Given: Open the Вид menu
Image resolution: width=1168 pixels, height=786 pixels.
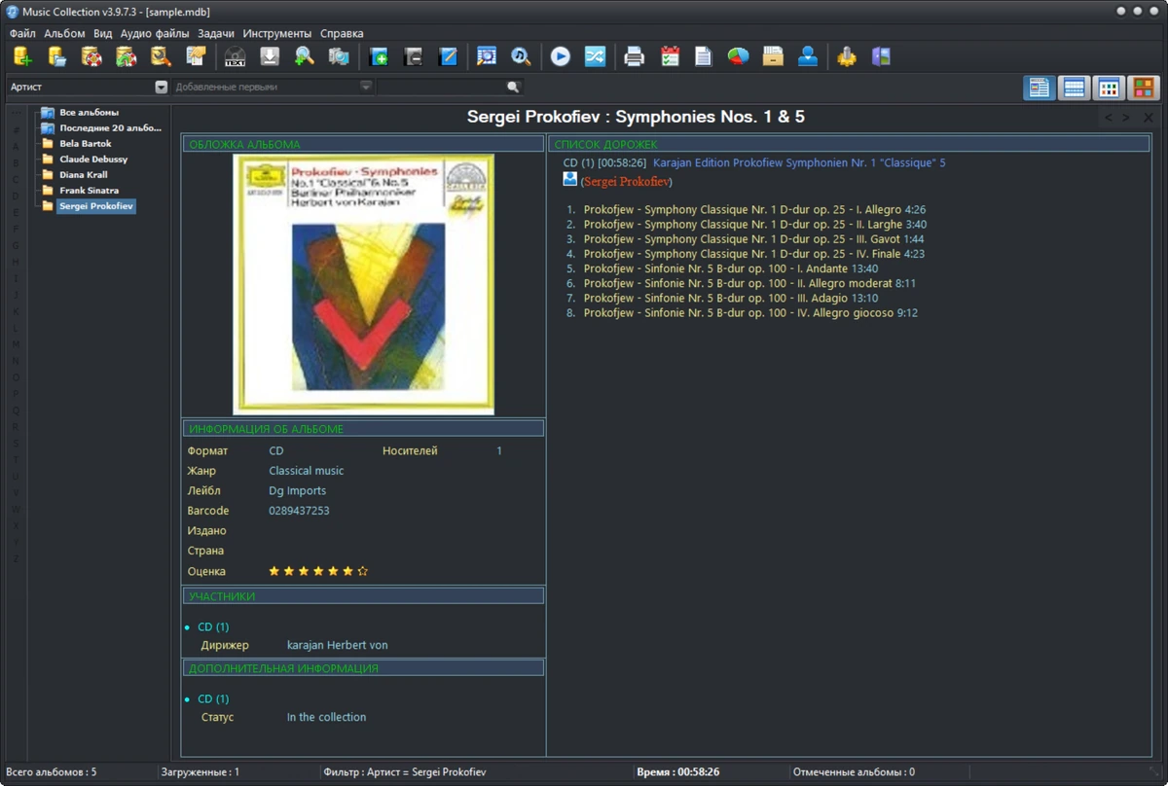Looking at the screenshot, I should click(x=103, y=33).
